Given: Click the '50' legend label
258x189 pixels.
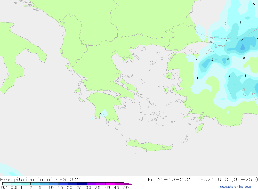Looking at the screenshot, I should 126,187.
